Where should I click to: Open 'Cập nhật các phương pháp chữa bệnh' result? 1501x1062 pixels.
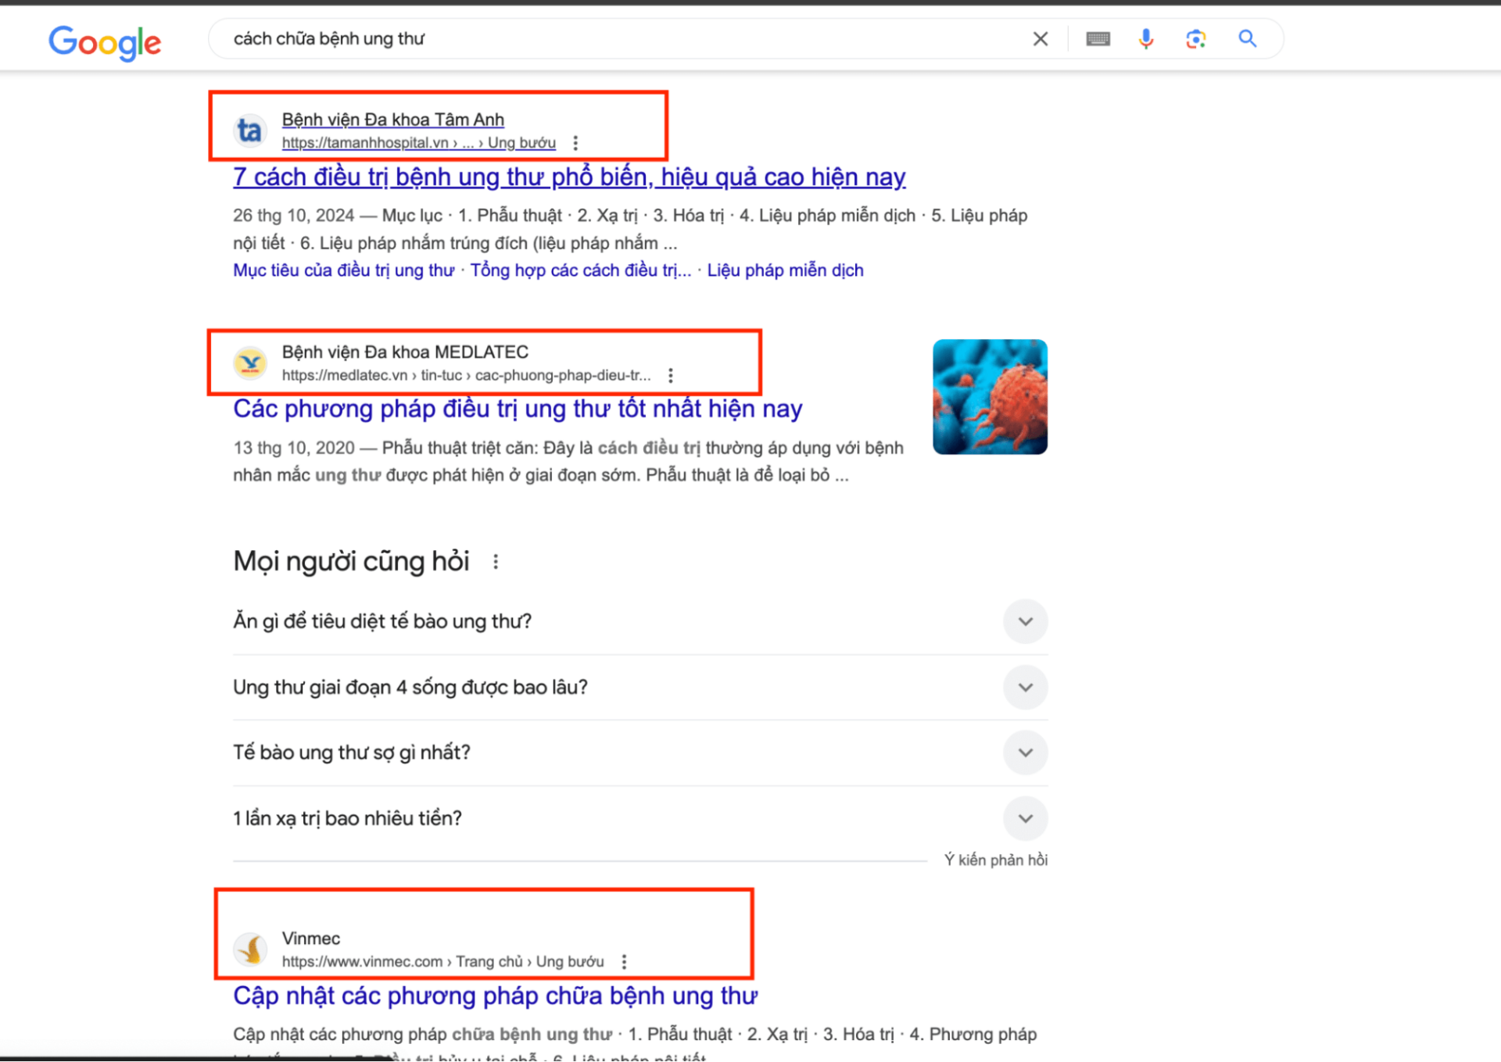point(495,996)
